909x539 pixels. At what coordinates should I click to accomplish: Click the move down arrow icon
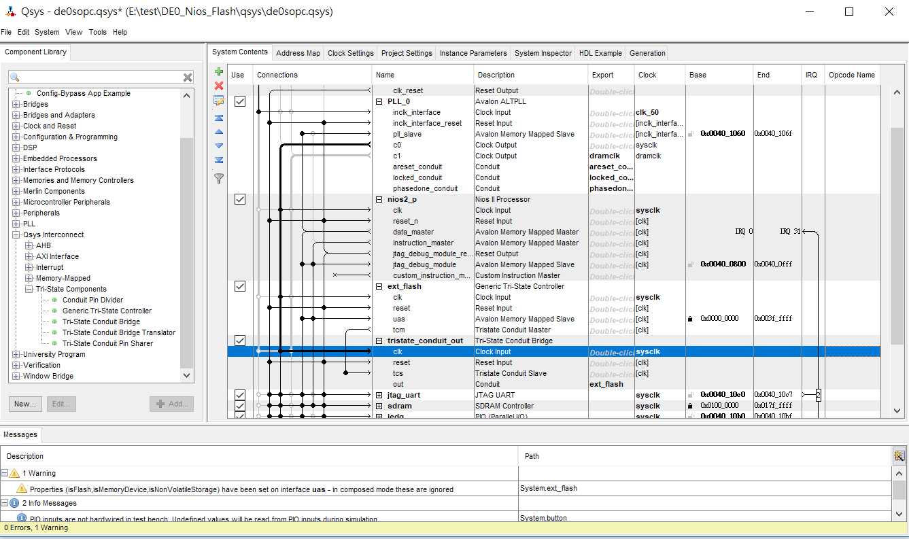point(219,145)
